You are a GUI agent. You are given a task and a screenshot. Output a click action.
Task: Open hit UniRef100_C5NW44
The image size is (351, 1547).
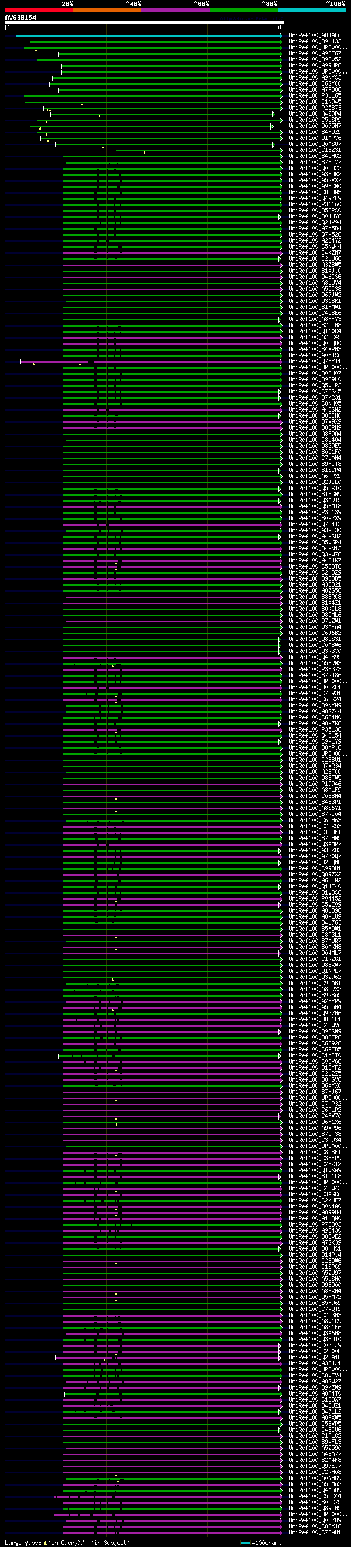(x=314, y=247)
